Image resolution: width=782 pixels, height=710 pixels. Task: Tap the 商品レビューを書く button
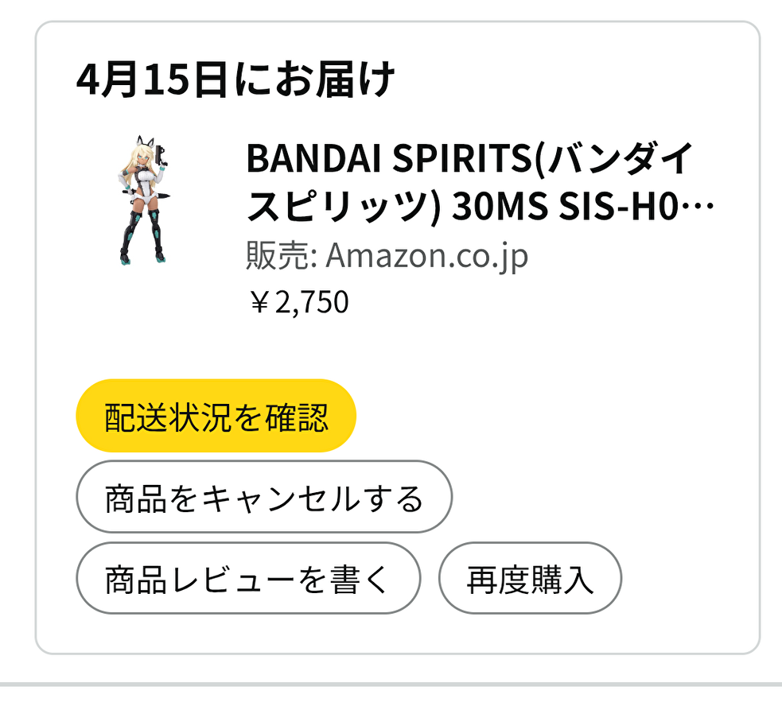[247, 579]
